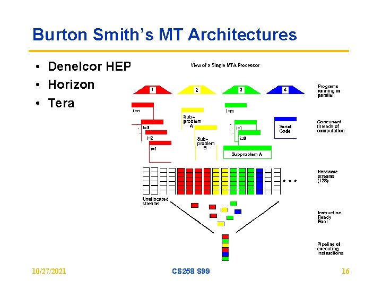
Task: Click the "Concurrent threads of computation" label
Action: (x=331, y=126)
